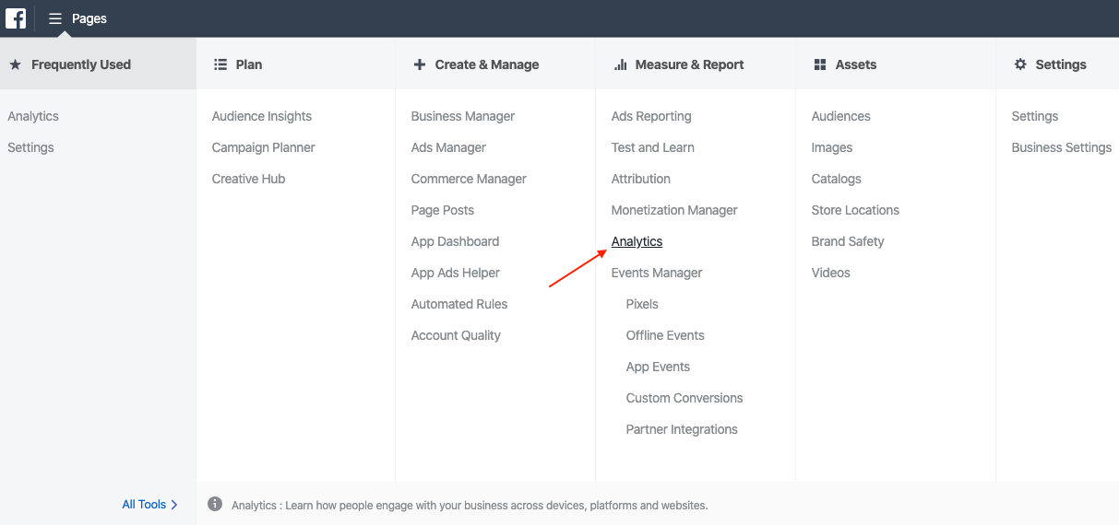The height and width of the screenshot is (525, 1119).
Task: Open Offline Events
Action: 665,335
